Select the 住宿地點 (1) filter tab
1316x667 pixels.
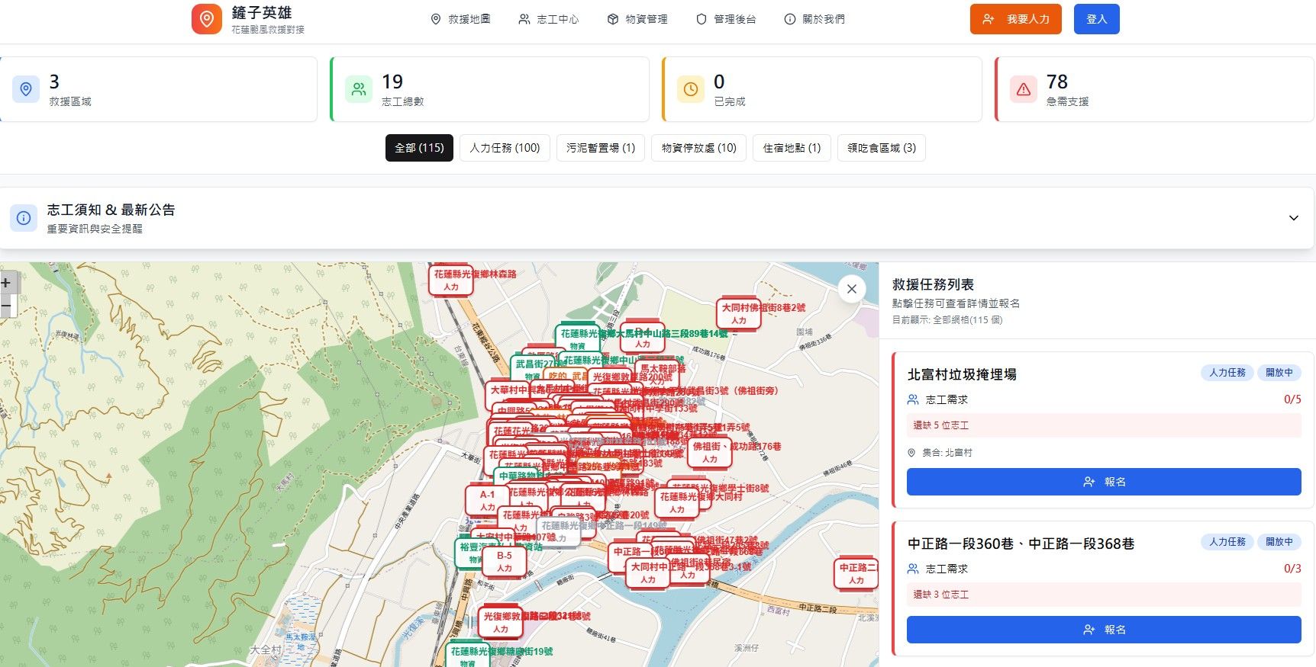(792, 148)
